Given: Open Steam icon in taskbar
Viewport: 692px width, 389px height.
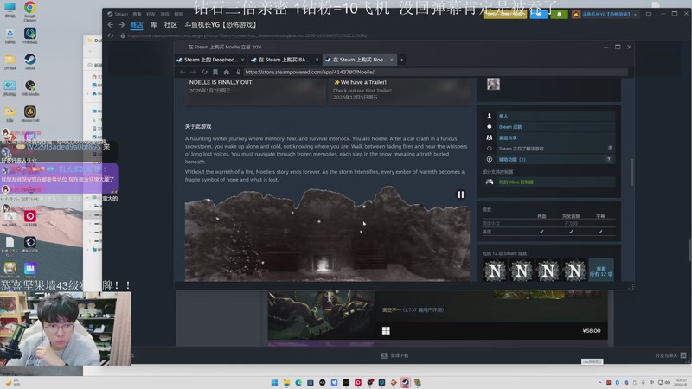Looking at the screenshot, I should pos(405,382).
